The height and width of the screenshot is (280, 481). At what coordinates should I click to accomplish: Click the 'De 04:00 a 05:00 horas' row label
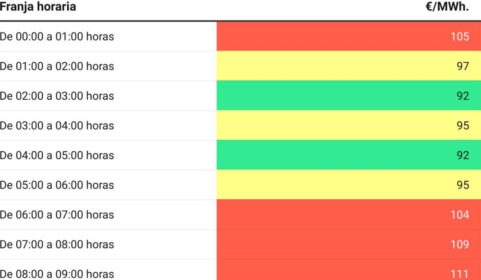click(57, 155)
